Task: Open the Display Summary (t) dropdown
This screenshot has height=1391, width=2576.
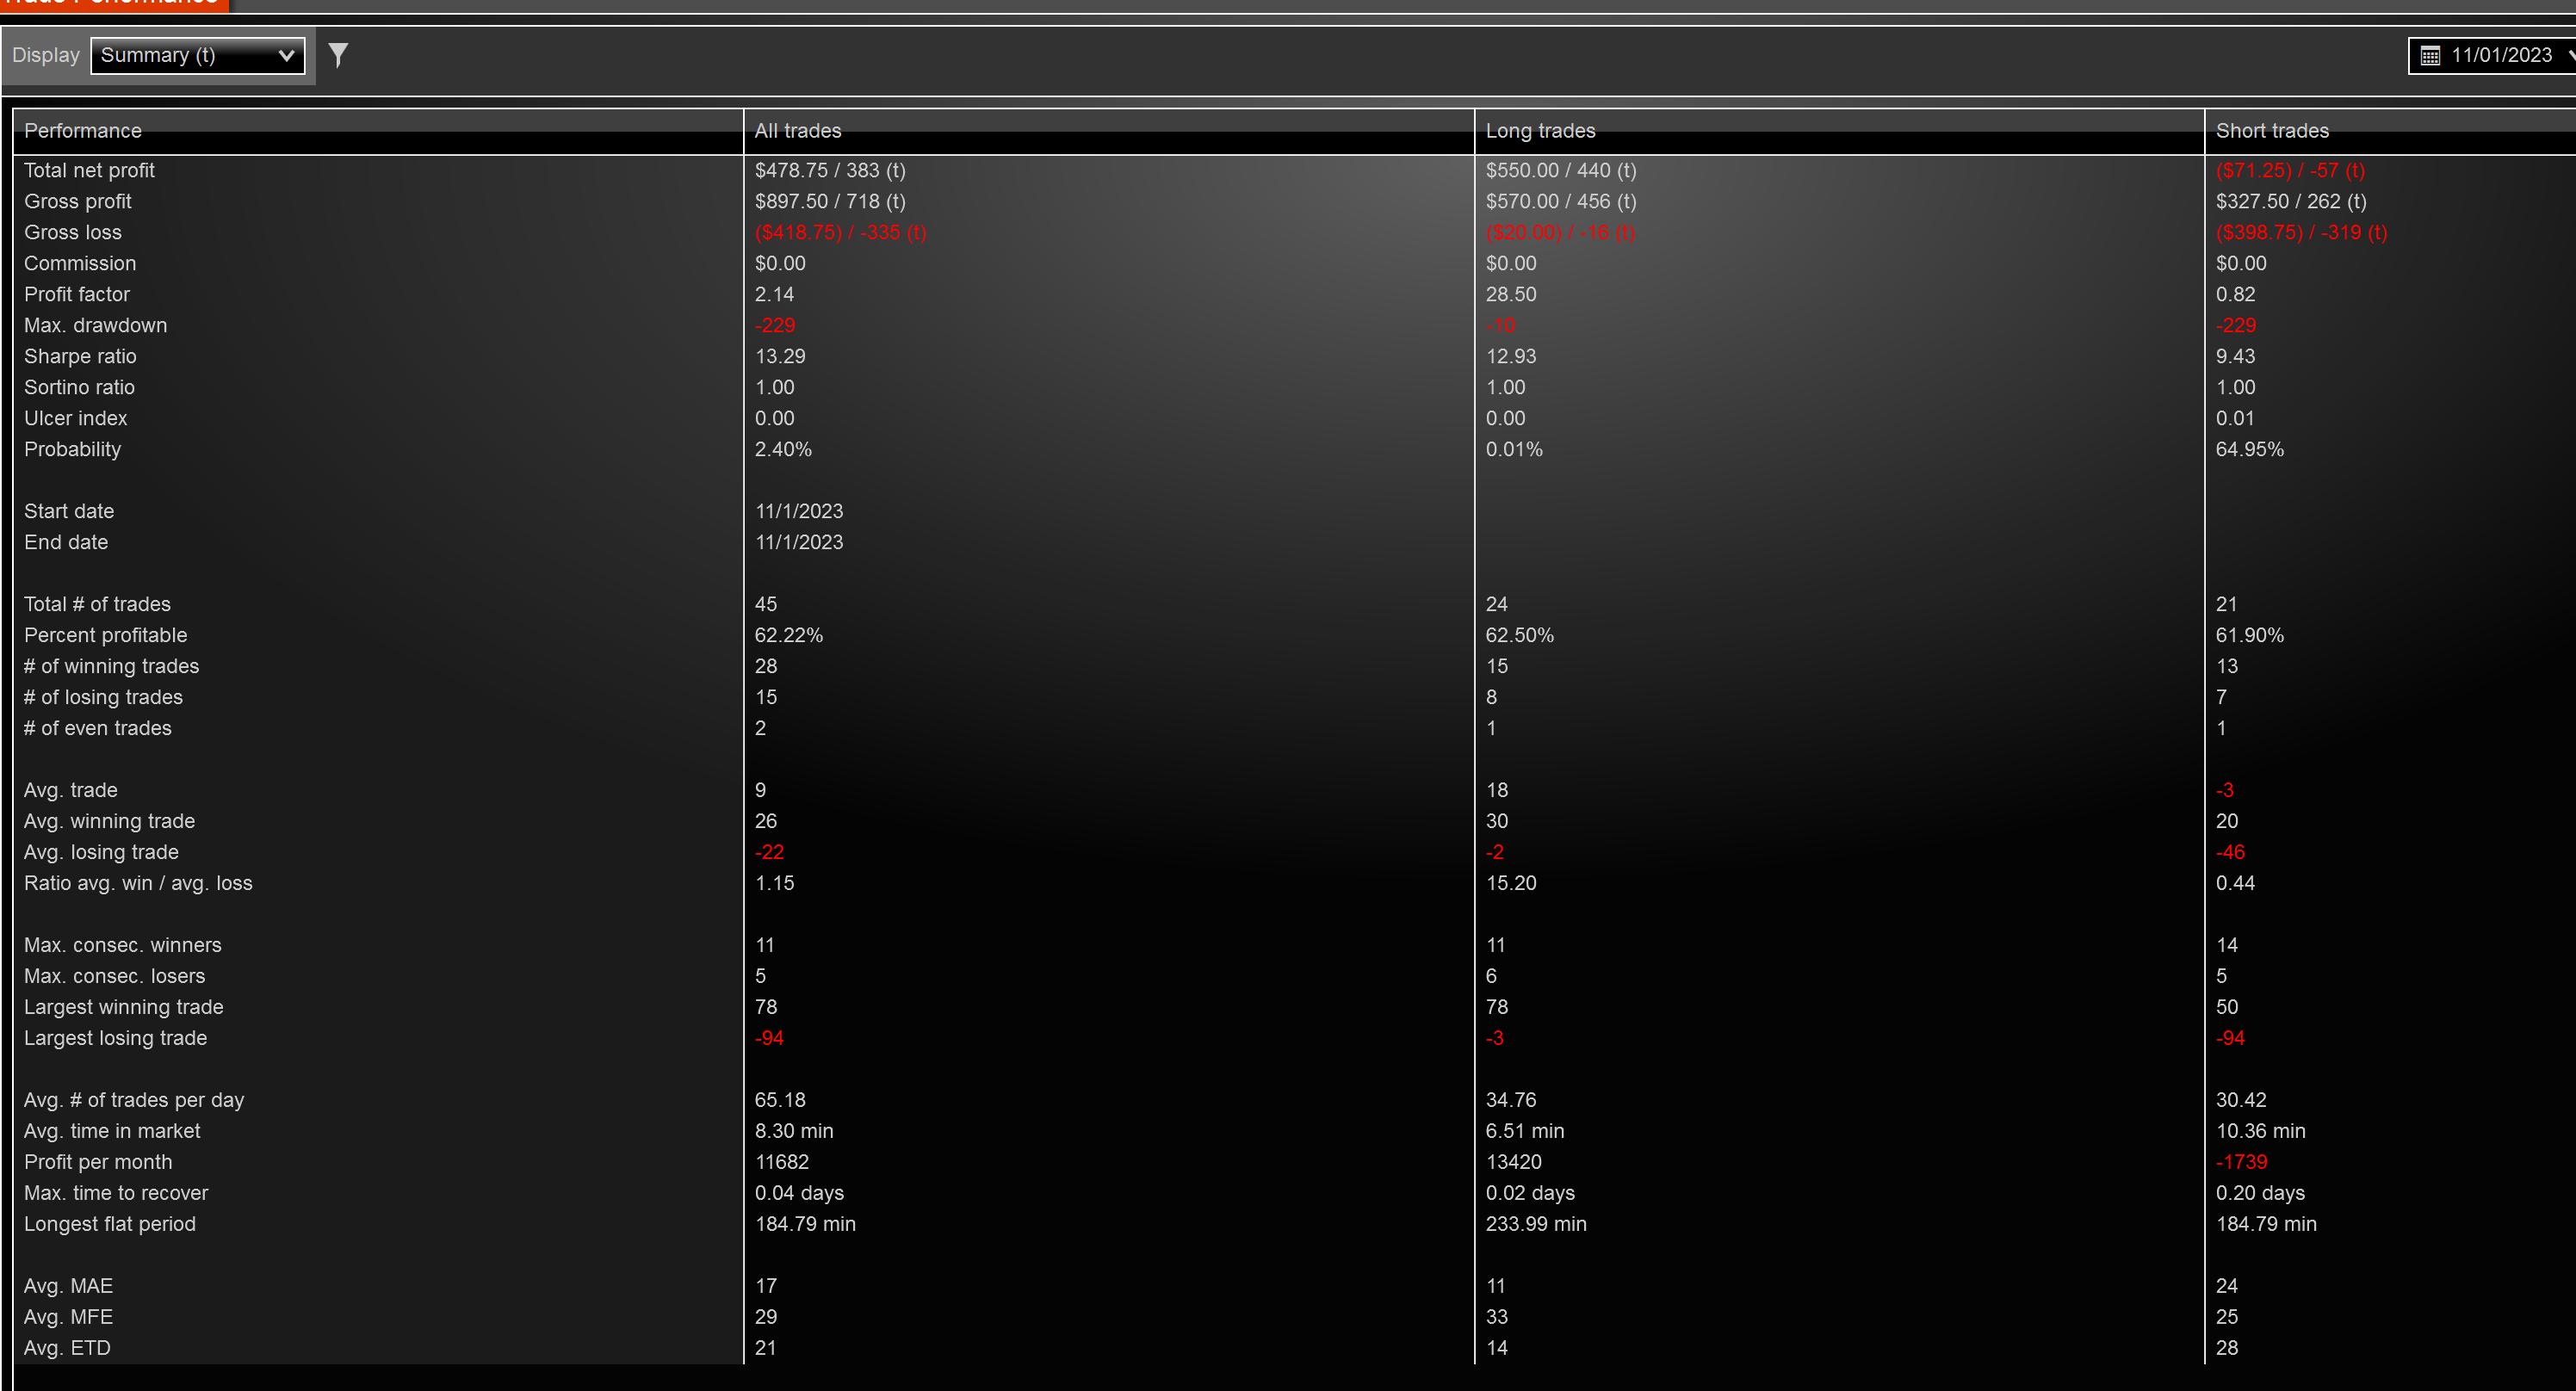Action: [198, 55]
